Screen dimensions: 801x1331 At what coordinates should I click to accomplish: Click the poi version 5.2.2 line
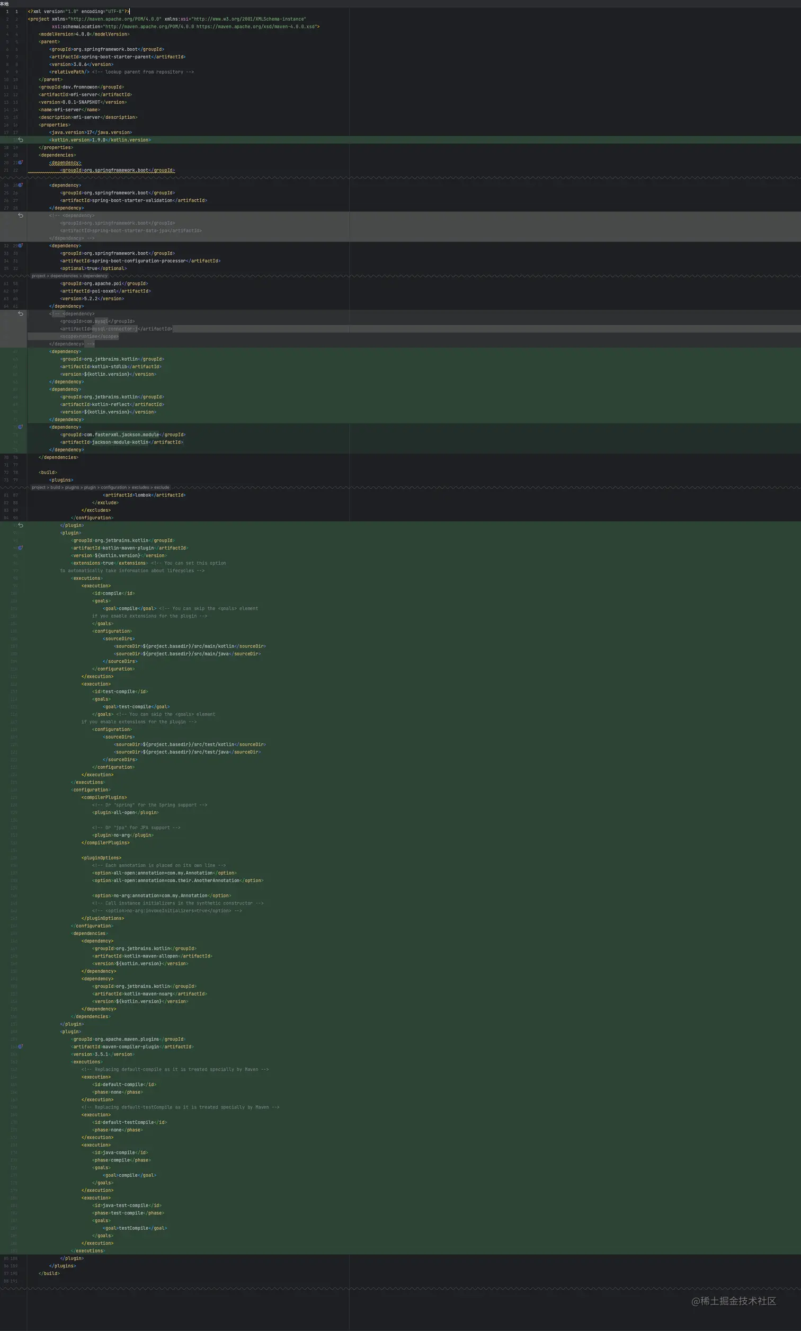tap(92, 298)
